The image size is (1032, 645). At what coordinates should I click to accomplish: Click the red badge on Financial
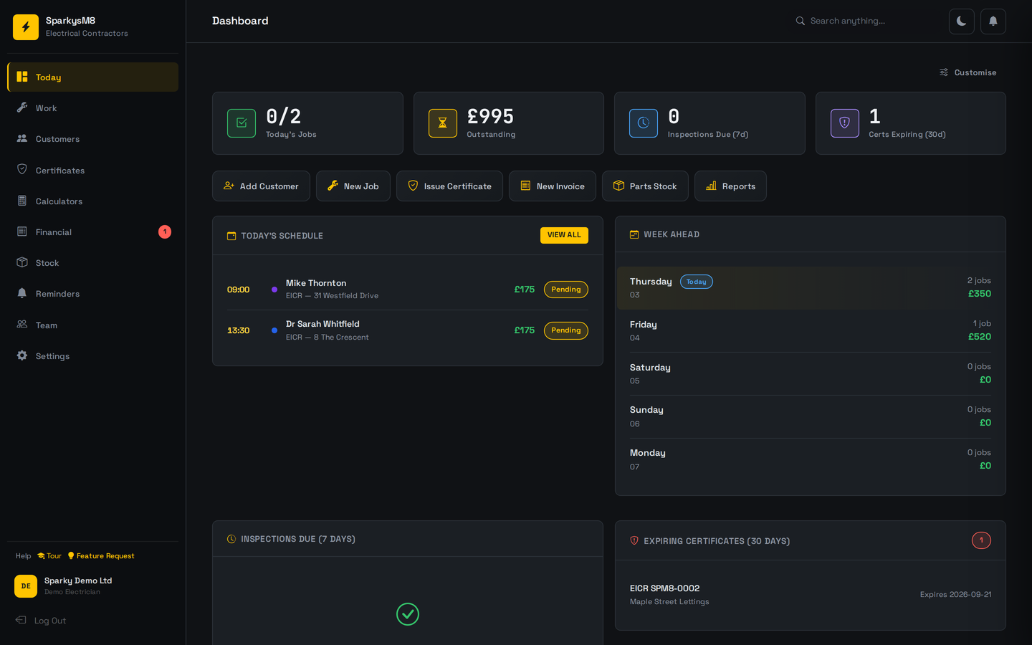pos(165,231)
